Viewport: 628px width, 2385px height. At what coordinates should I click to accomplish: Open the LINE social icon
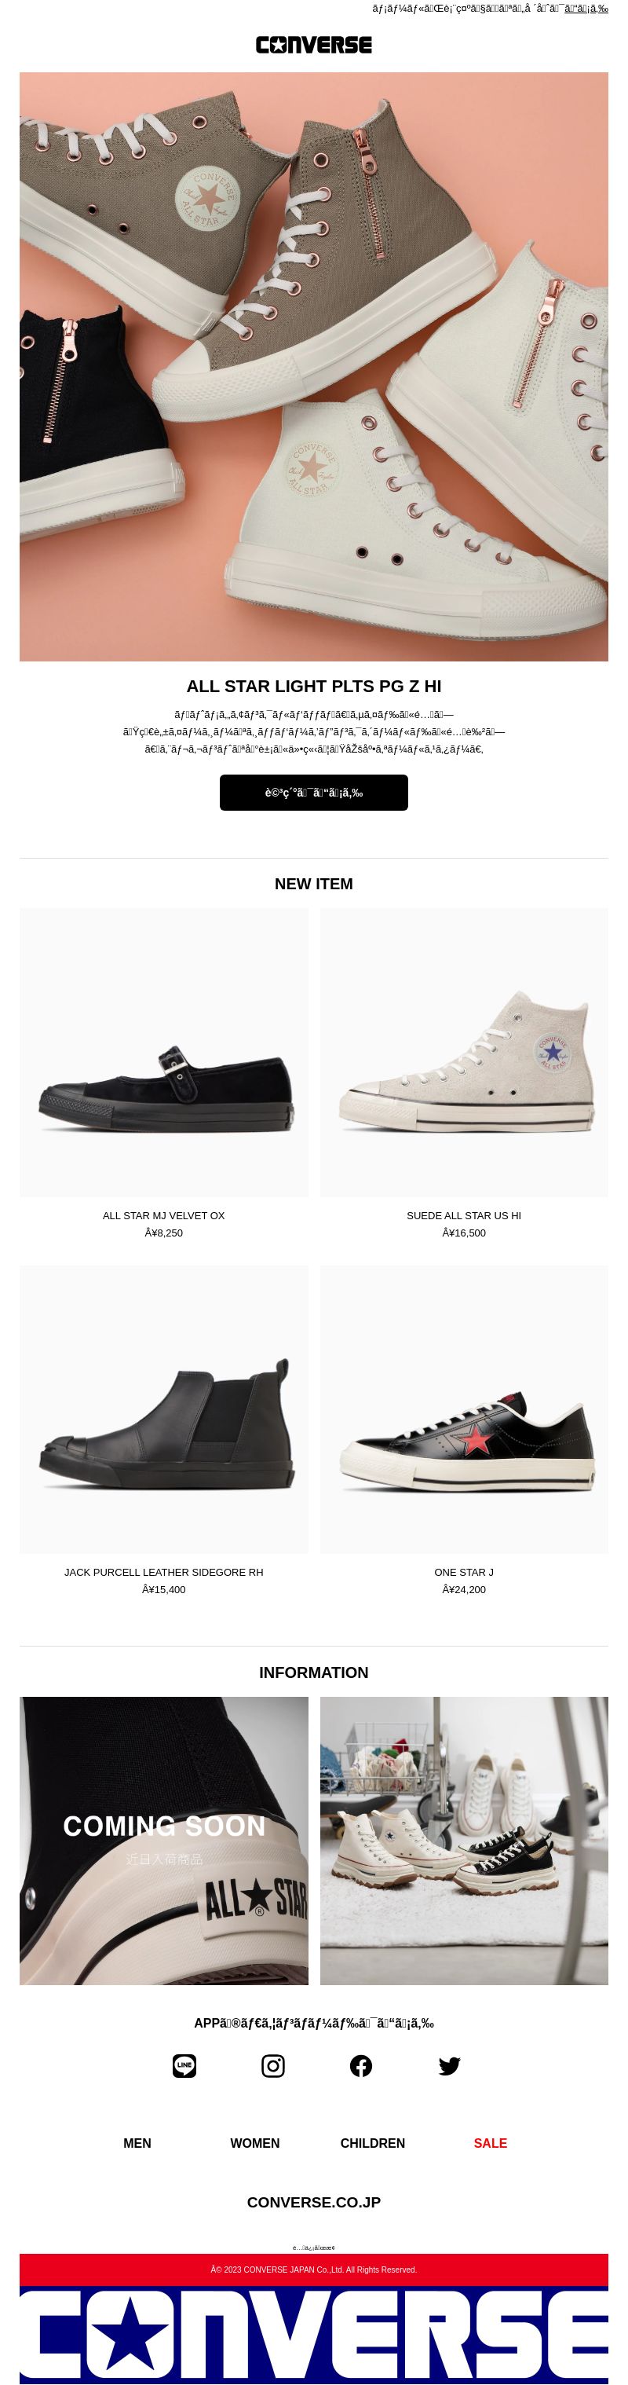coord(184,2065)
